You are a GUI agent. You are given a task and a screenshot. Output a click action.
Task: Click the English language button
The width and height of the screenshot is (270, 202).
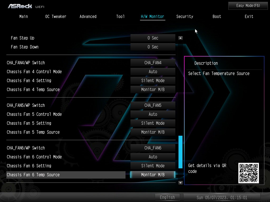(167, 197)
